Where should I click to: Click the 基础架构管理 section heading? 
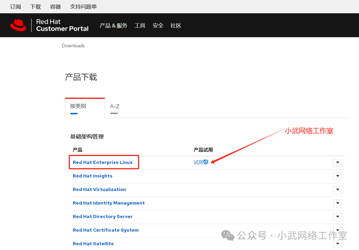click(x=87, y=137)
